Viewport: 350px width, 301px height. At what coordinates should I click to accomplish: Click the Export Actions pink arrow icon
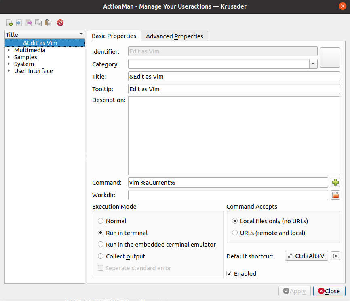pos(29,23)
